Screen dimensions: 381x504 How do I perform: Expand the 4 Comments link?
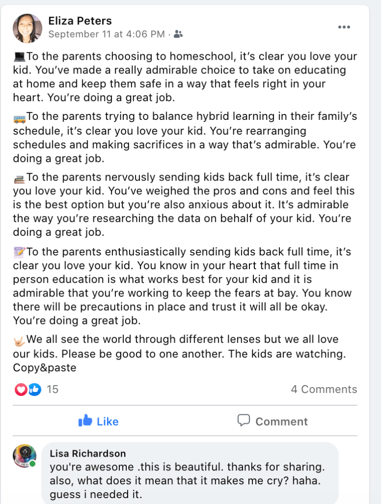324,390
